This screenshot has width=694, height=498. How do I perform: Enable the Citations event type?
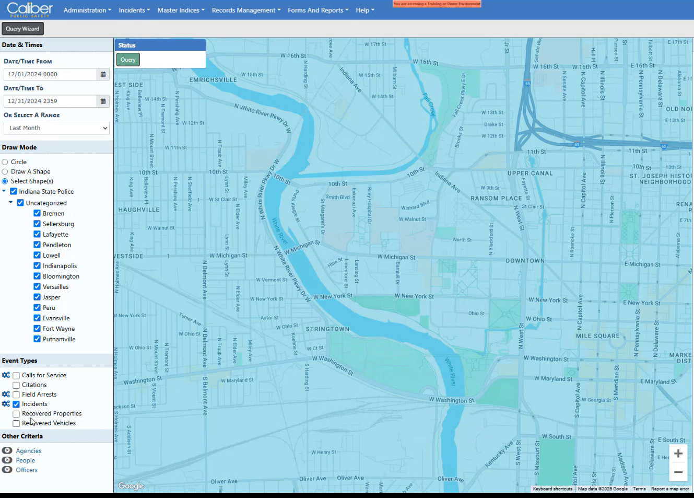[16, 385]
